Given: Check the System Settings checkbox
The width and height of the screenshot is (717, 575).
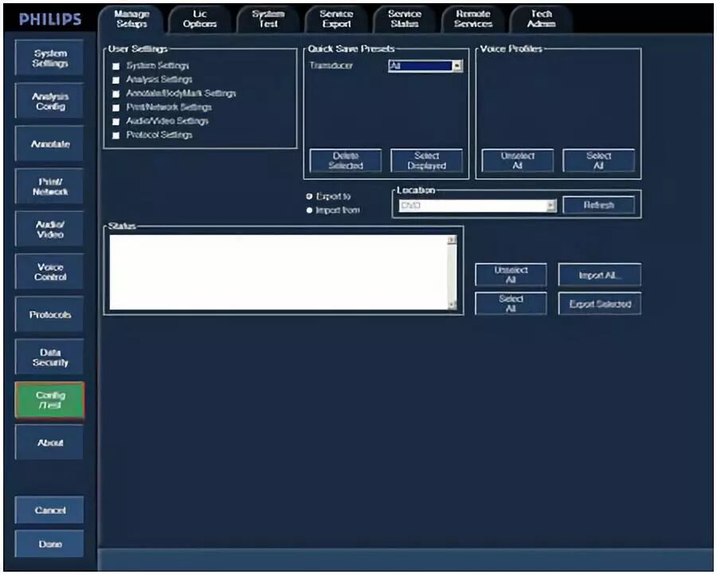Looking at the screenshot, I should click(116, 66).
